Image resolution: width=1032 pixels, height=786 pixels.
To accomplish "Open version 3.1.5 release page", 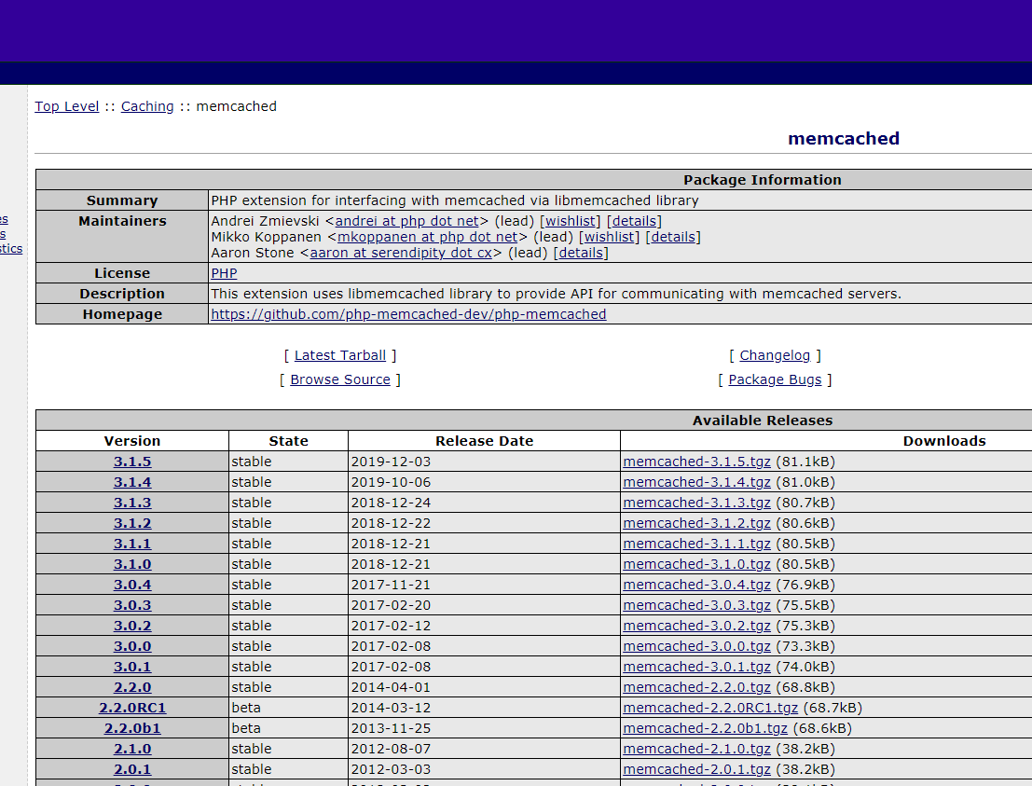I will tap(132, 462).
